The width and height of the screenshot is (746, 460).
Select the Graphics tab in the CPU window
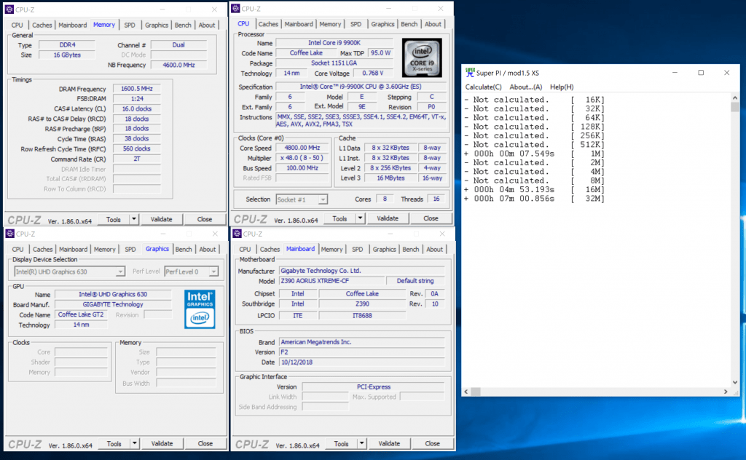(383, 24)
